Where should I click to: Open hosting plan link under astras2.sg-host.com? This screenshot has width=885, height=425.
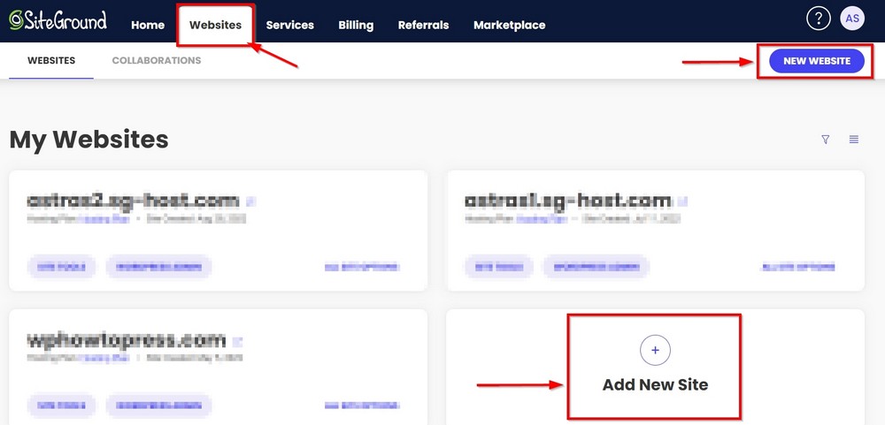[x=104, y=219]
